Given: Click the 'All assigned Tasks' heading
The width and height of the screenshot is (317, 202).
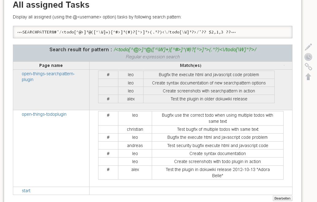Looking at the screenshot, I should 51,5.
